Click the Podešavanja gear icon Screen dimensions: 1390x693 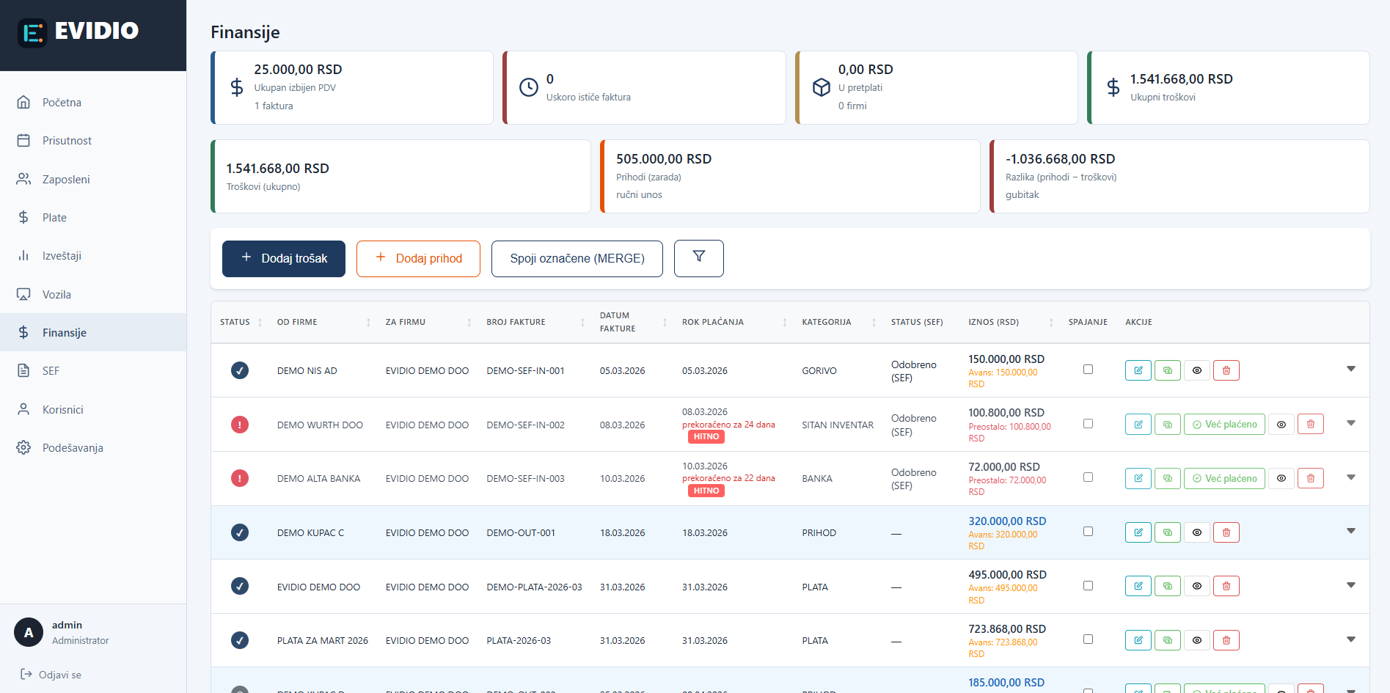point(23,447)
